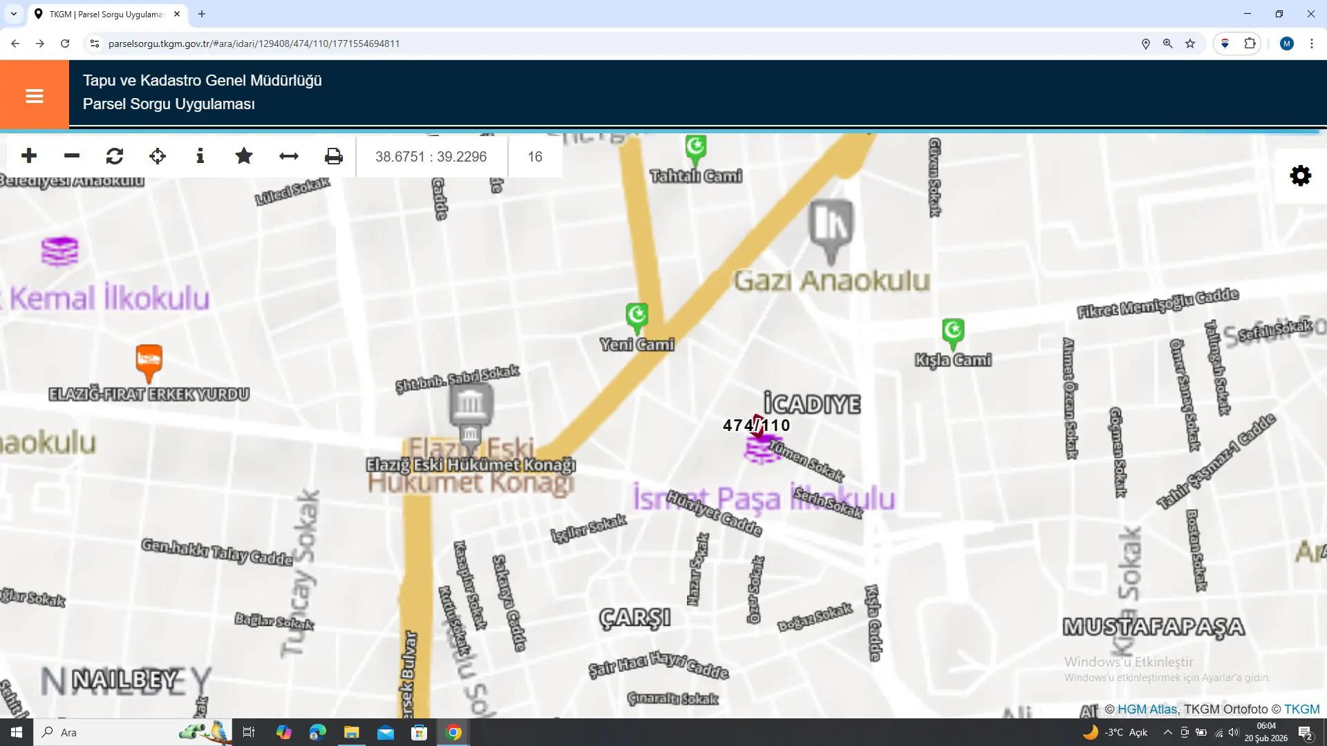Click the İCADİYE neighborhood label
The width and height of the screenshot is (1327, 746).
[x=812, y=403]
